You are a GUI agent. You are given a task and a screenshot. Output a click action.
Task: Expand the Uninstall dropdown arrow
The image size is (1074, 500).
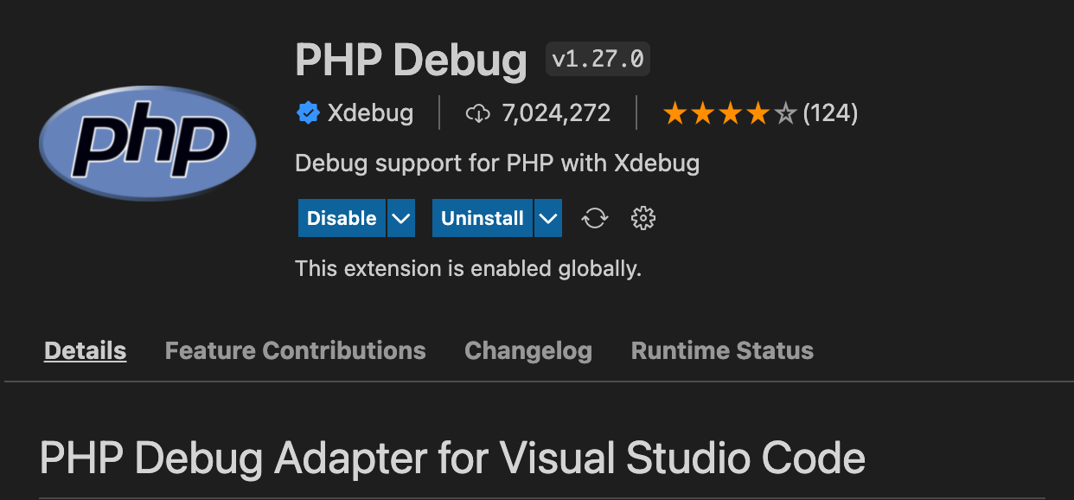(548, 218)
